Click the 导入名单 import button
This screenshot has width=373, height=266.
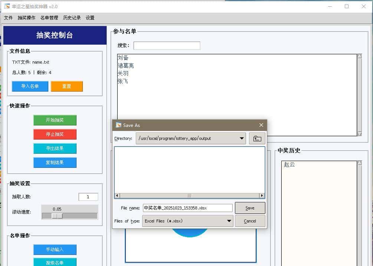[30, 86]
